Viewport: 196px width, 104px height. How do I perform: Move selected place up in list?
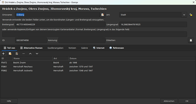(x=30, y=54)
